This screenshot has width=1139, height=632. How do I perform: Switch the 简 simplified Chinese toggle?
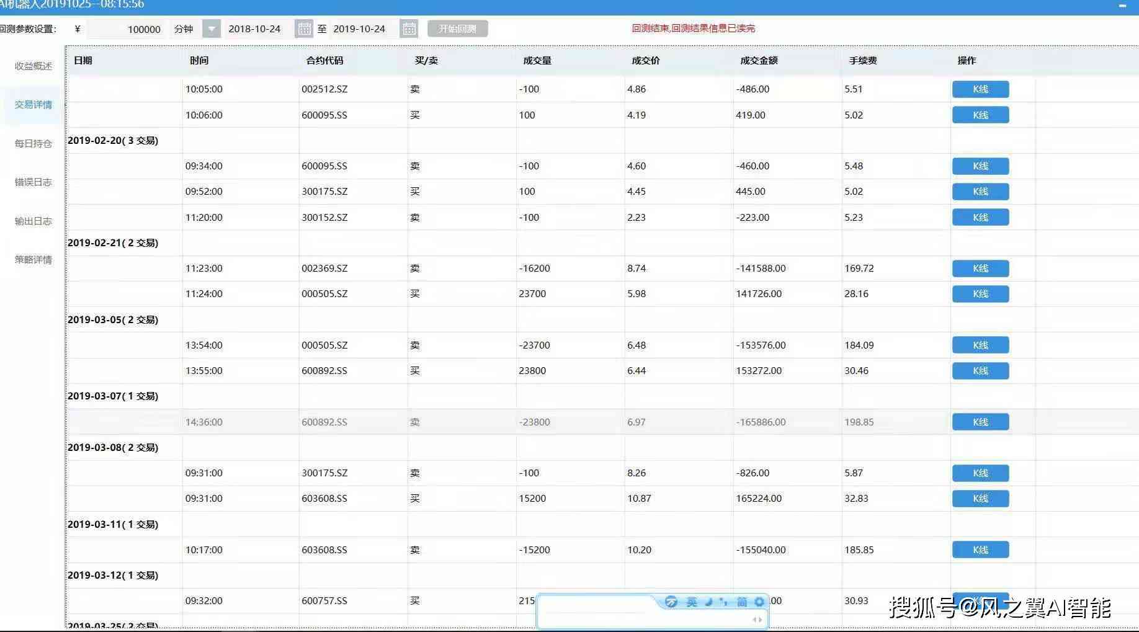pos(742,602)
